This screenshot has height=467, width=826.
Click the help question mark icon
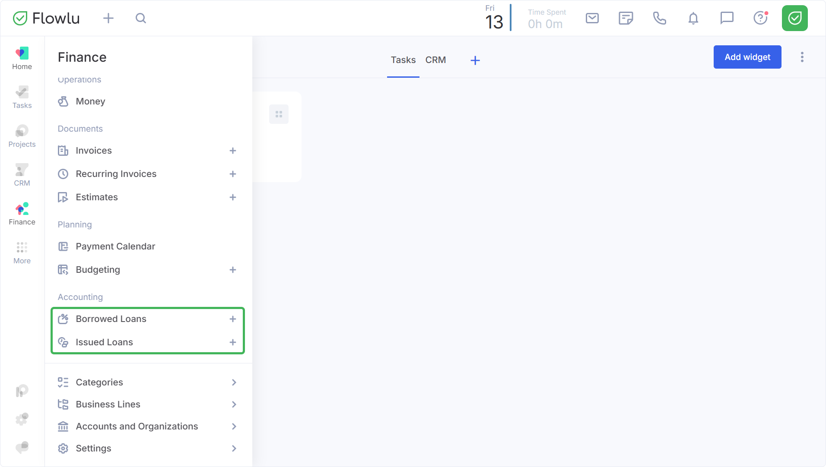point(760,18)
